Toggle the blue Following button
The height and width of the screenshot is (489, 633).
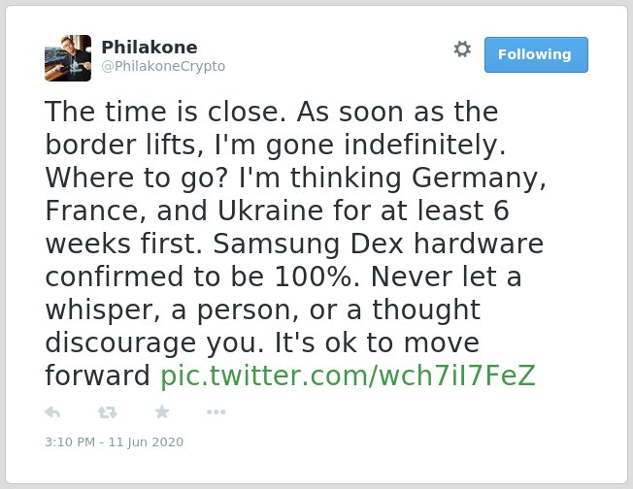(536, 55)
